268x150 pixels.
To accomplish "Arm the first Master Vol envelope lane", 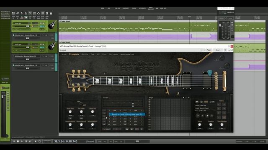I will coord(13,35).
